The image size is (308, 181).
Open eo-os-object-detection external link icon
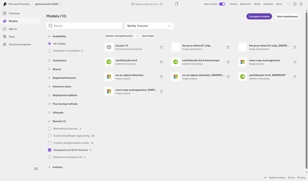161,77
